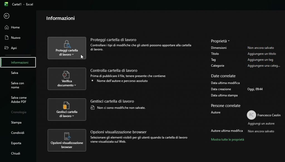This screenshot has width=285, height=162.
Task: Open the Gestisci cartella di lavoro dropdown
Action: tap(67, 110)
